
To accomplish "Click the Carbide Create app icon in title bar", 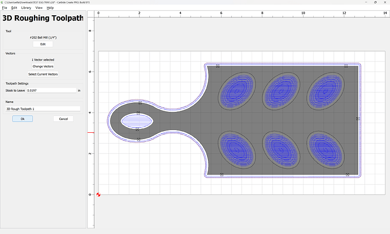I will pos(2,2).
